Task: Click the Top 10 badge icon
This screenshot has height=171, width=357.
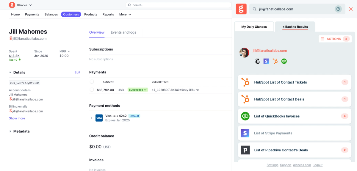Action: (x=20, y=60)
